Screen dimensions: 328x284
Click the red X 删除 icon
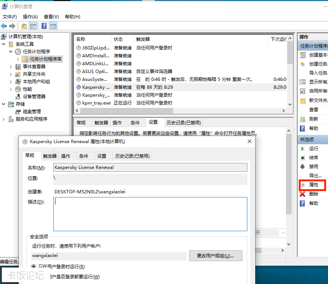click(302, 194)
